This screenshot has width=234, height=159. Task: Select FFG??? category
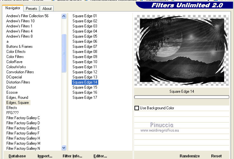tap(12, 113)
